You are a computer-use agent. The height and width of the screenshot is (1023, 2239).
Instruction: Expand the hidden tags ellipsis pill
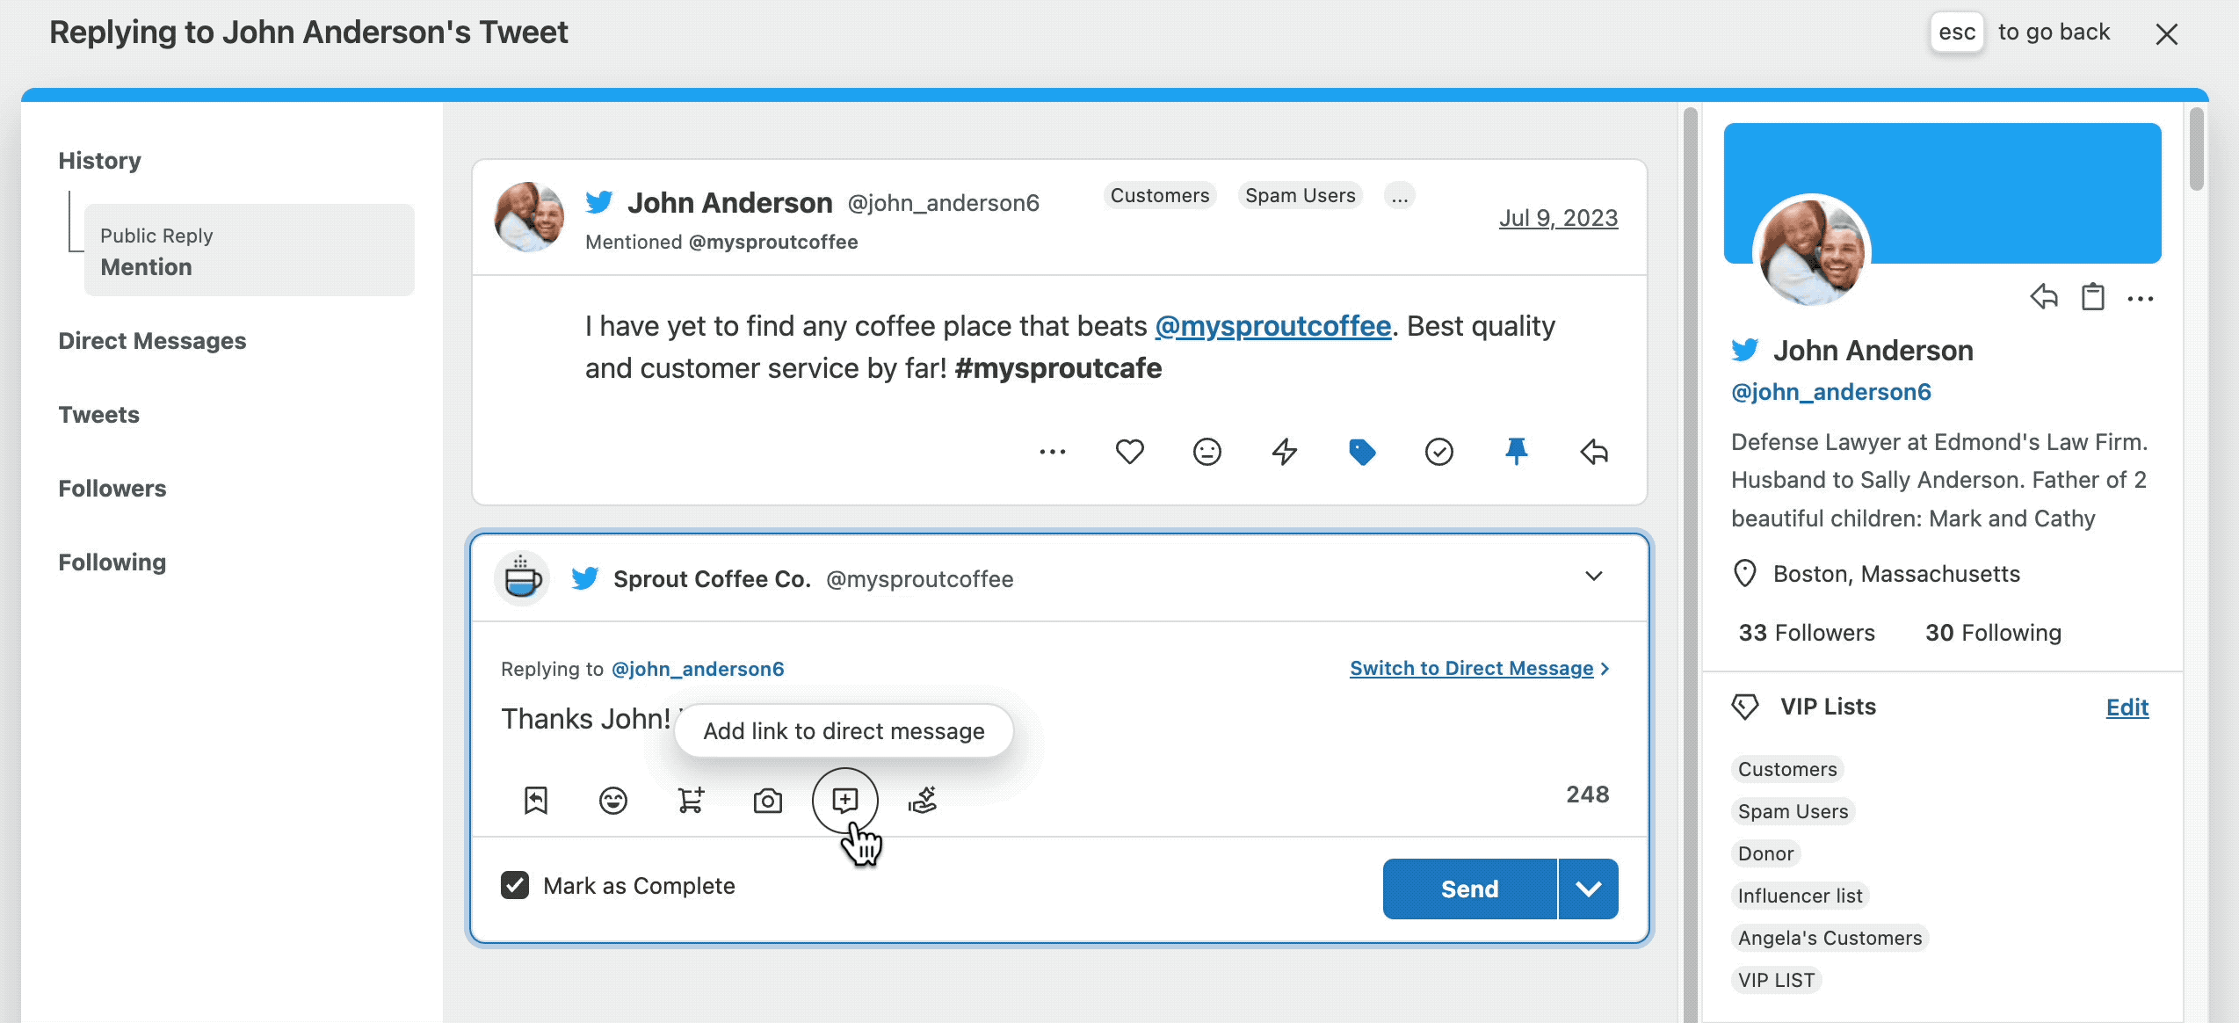[1400, 195]
